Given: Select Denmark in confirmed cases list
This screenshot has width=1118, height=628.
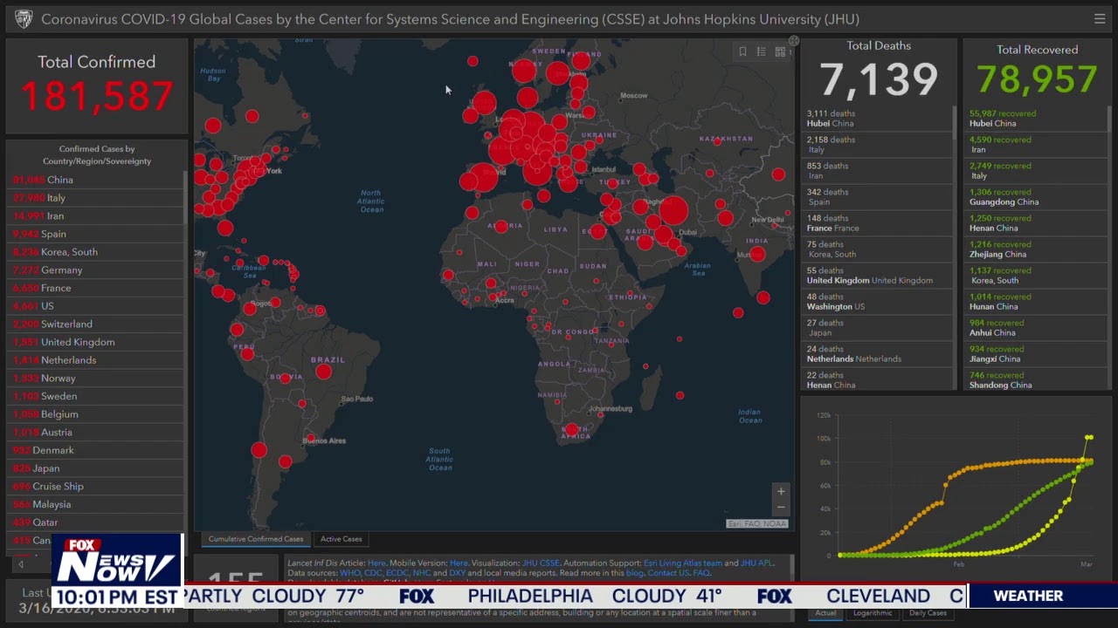Looking at the screenshot, I should [96, 450].
